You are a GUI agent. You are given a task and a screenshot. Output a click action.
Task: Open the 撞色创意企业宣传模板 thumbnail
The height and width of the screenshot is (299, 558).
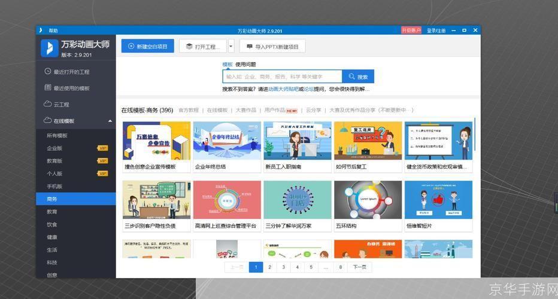coord(157,141)
